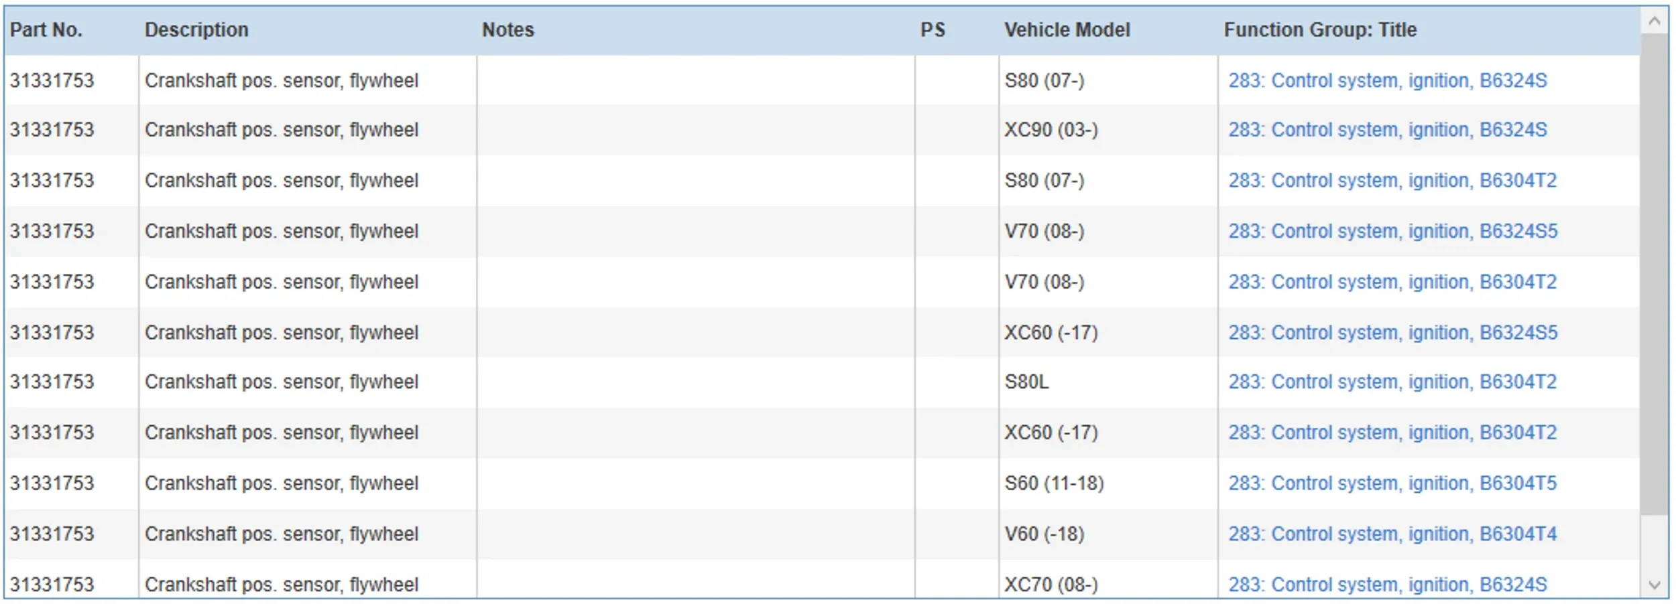Image resolution: width=1676 pixels, height=604 pixels.
Task: Click the PS column header
Action: click(x=932, y=30)
